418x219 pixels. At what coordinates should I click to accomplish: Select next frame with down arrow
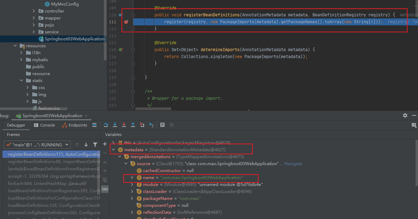coord(86,145)
